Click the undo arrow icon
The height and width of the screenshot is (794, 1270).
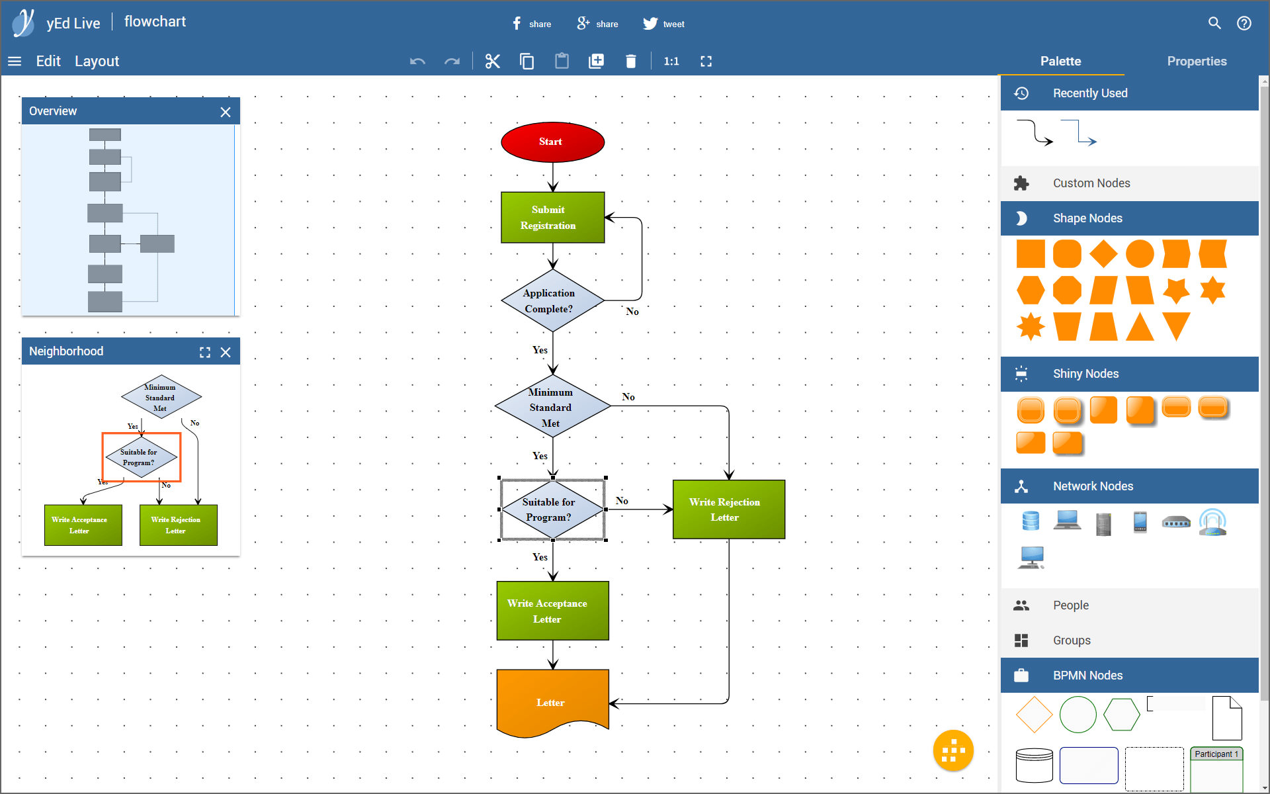tap(415, 62)
